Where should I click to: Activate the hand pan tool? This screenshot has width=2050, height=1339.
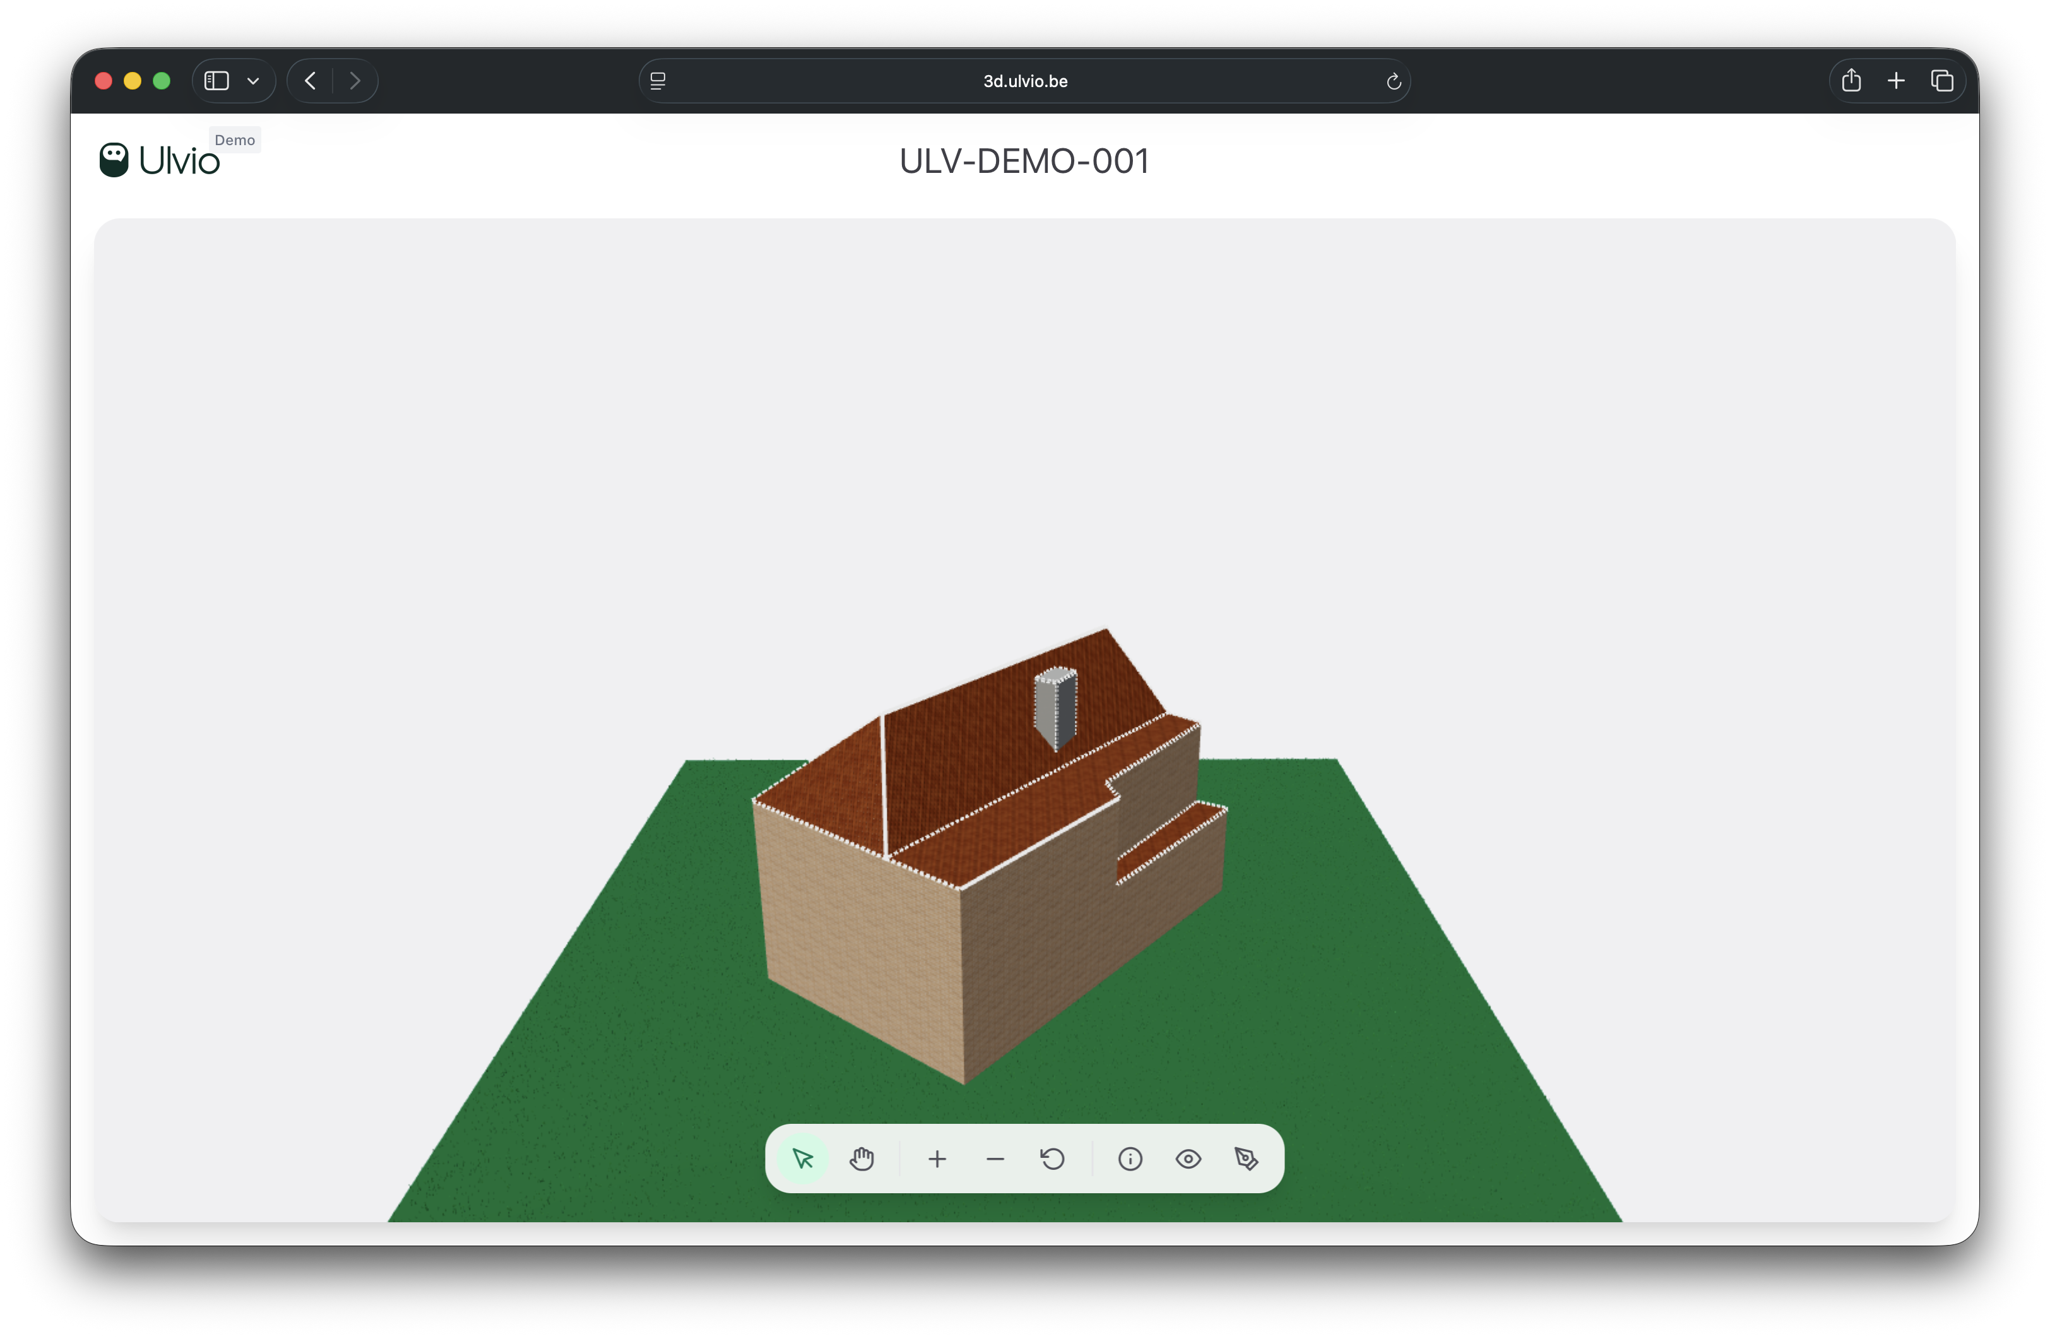862,1158
